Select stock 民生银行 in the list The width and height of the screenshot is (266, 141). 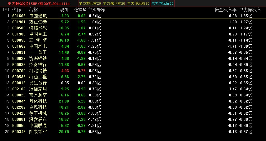tap(38, 83)
